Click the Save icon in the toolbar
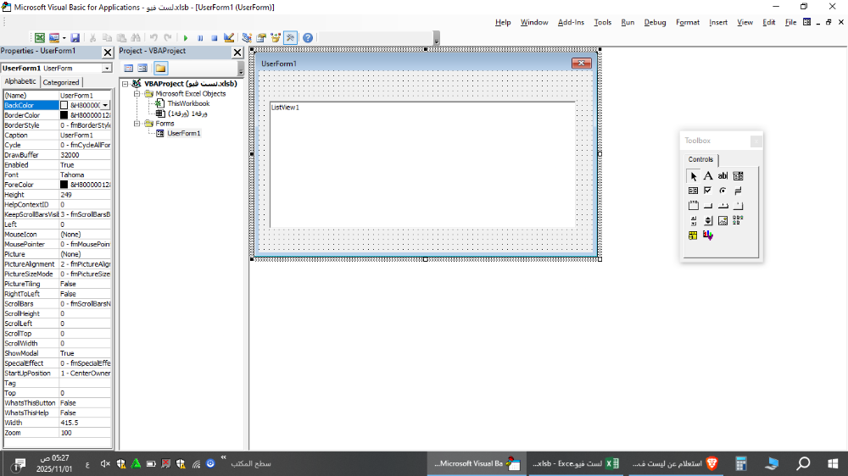 point(75,38)
